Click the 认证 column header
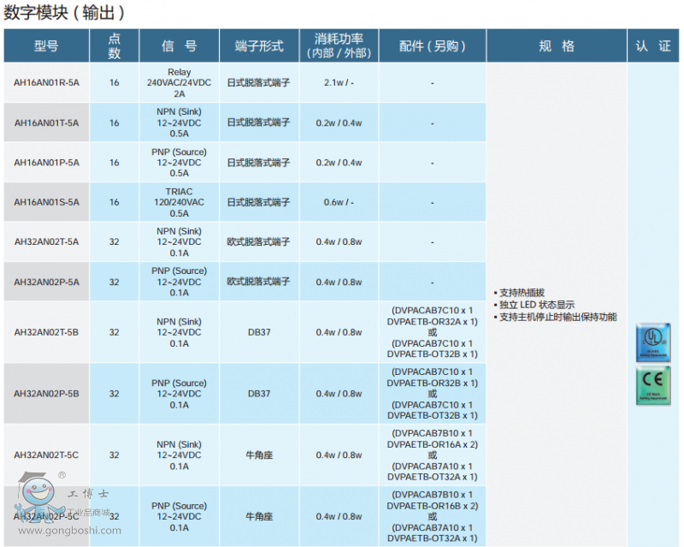Viewport: 684px width, 547px height. point(653,46)
